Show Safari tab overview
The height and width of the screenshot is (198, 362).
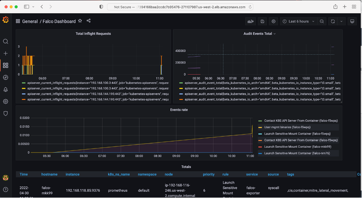(354, 7)
